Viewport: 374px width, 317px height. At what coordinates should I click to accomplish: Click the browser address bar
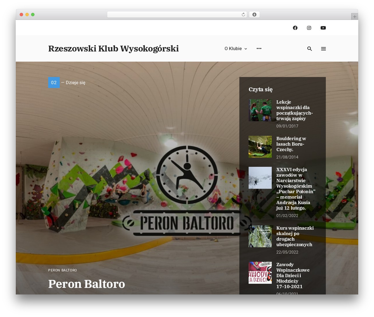[177, 15]
